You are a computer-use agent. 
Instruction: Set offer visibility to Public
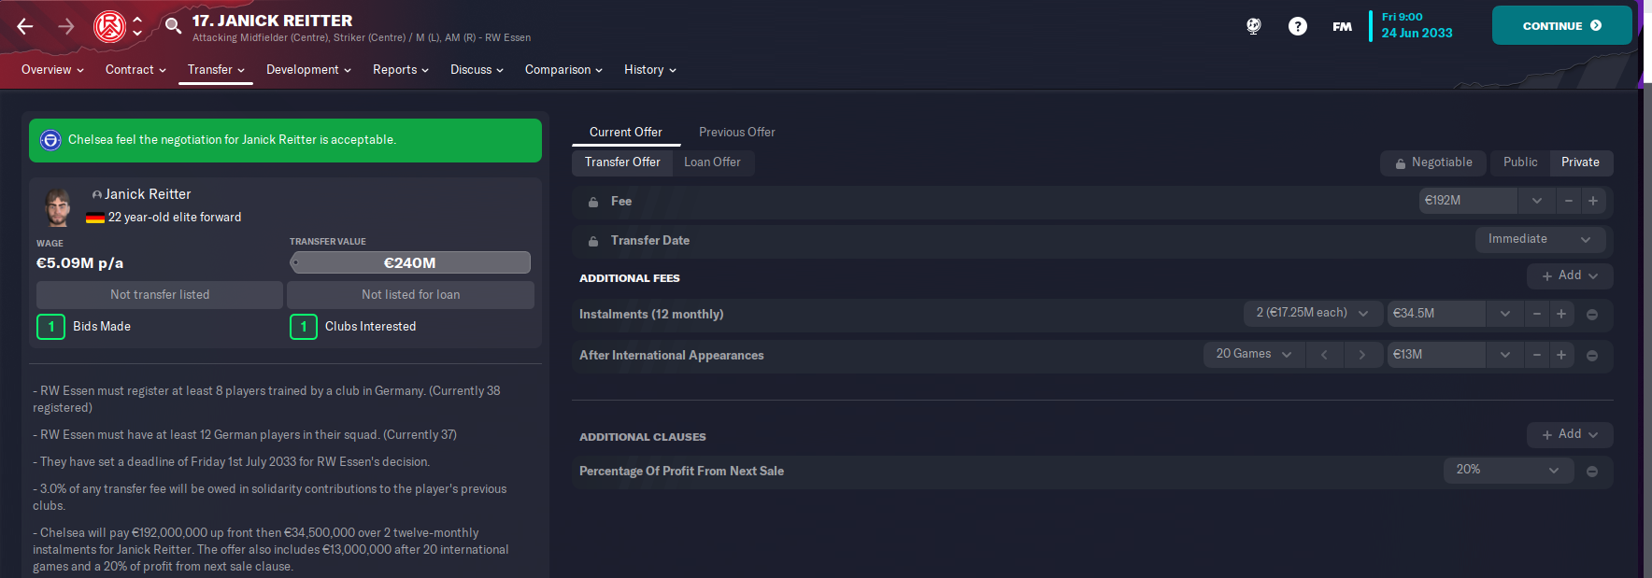coord(1520,162)
